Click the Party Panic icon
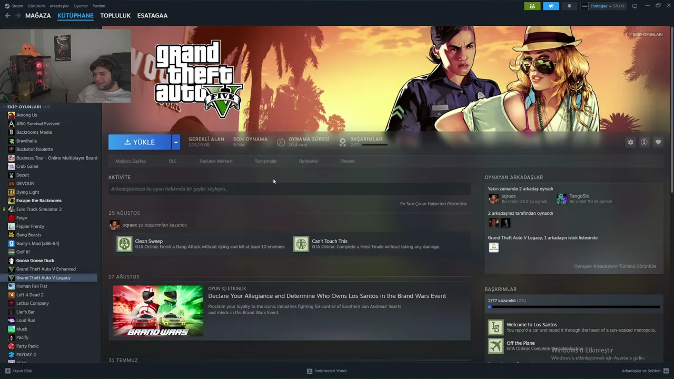Viewport: 674px width, 379px height. pyautogui.click(x=11, y=346)
